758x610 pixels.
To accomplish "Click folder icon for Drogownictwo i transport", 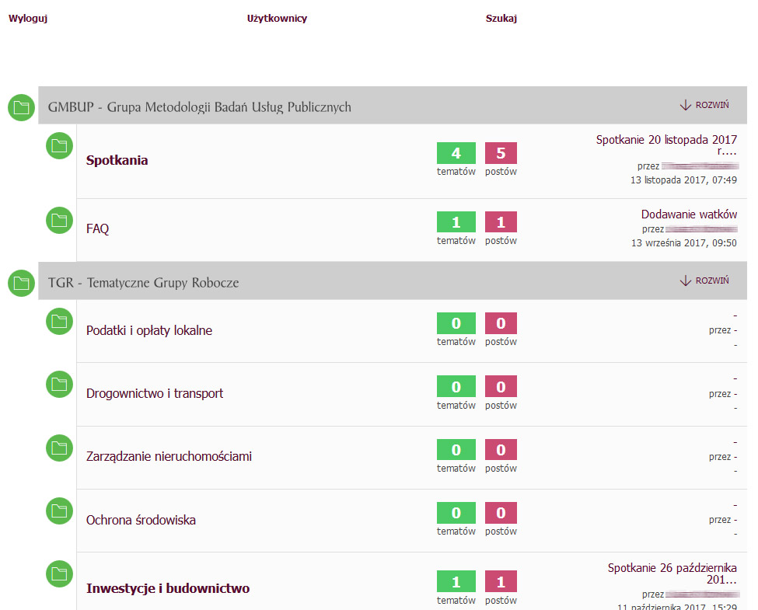I will [60, 385].
